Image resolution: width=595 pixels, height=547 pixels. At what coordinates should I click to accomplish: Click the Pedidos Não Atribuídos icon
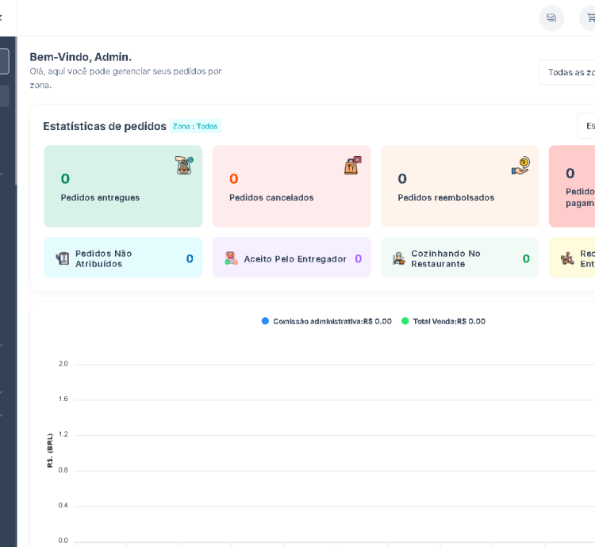[63, 258]
